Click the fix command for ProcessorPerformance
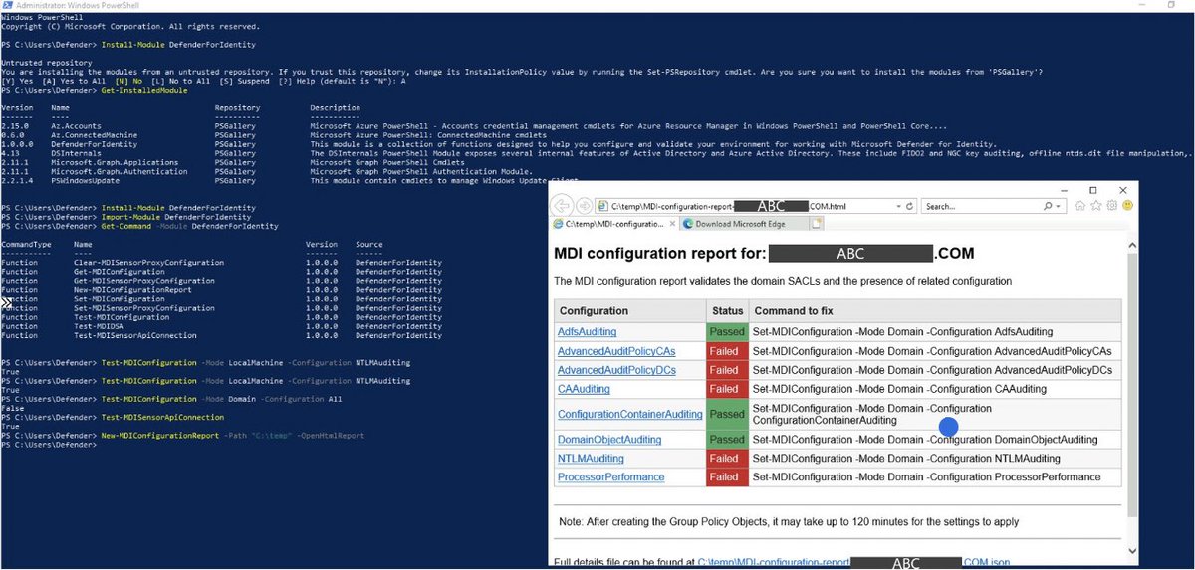This screenshot has height=570, width=1195. (x=925, y=477)
